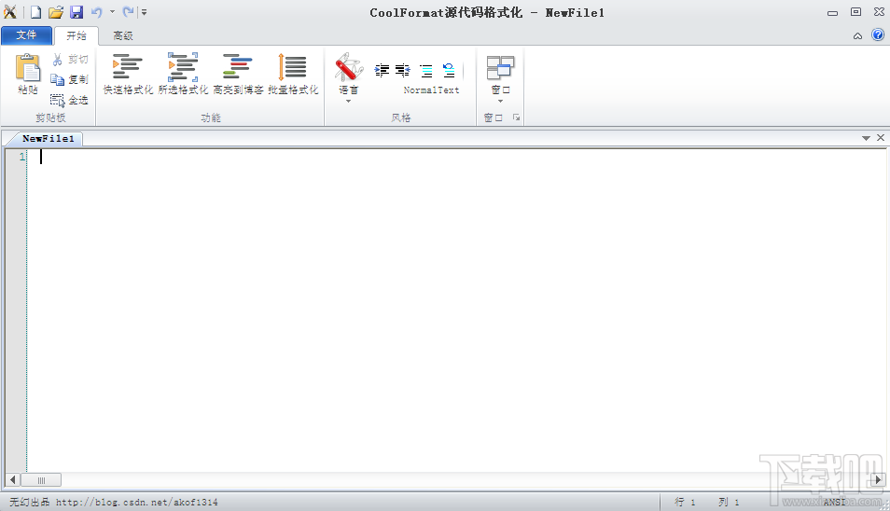
Task: Open the document tab list dropdown arrow
Action: pos(866,138)
